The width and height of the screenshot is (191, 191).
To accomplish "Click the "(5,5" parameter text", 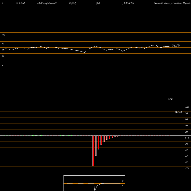I will [98, 3].
